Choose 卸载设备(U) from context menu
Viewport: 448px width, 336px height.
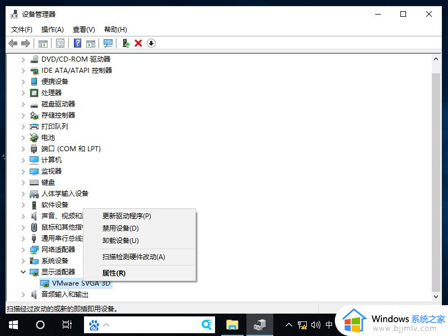click(139, 241)
